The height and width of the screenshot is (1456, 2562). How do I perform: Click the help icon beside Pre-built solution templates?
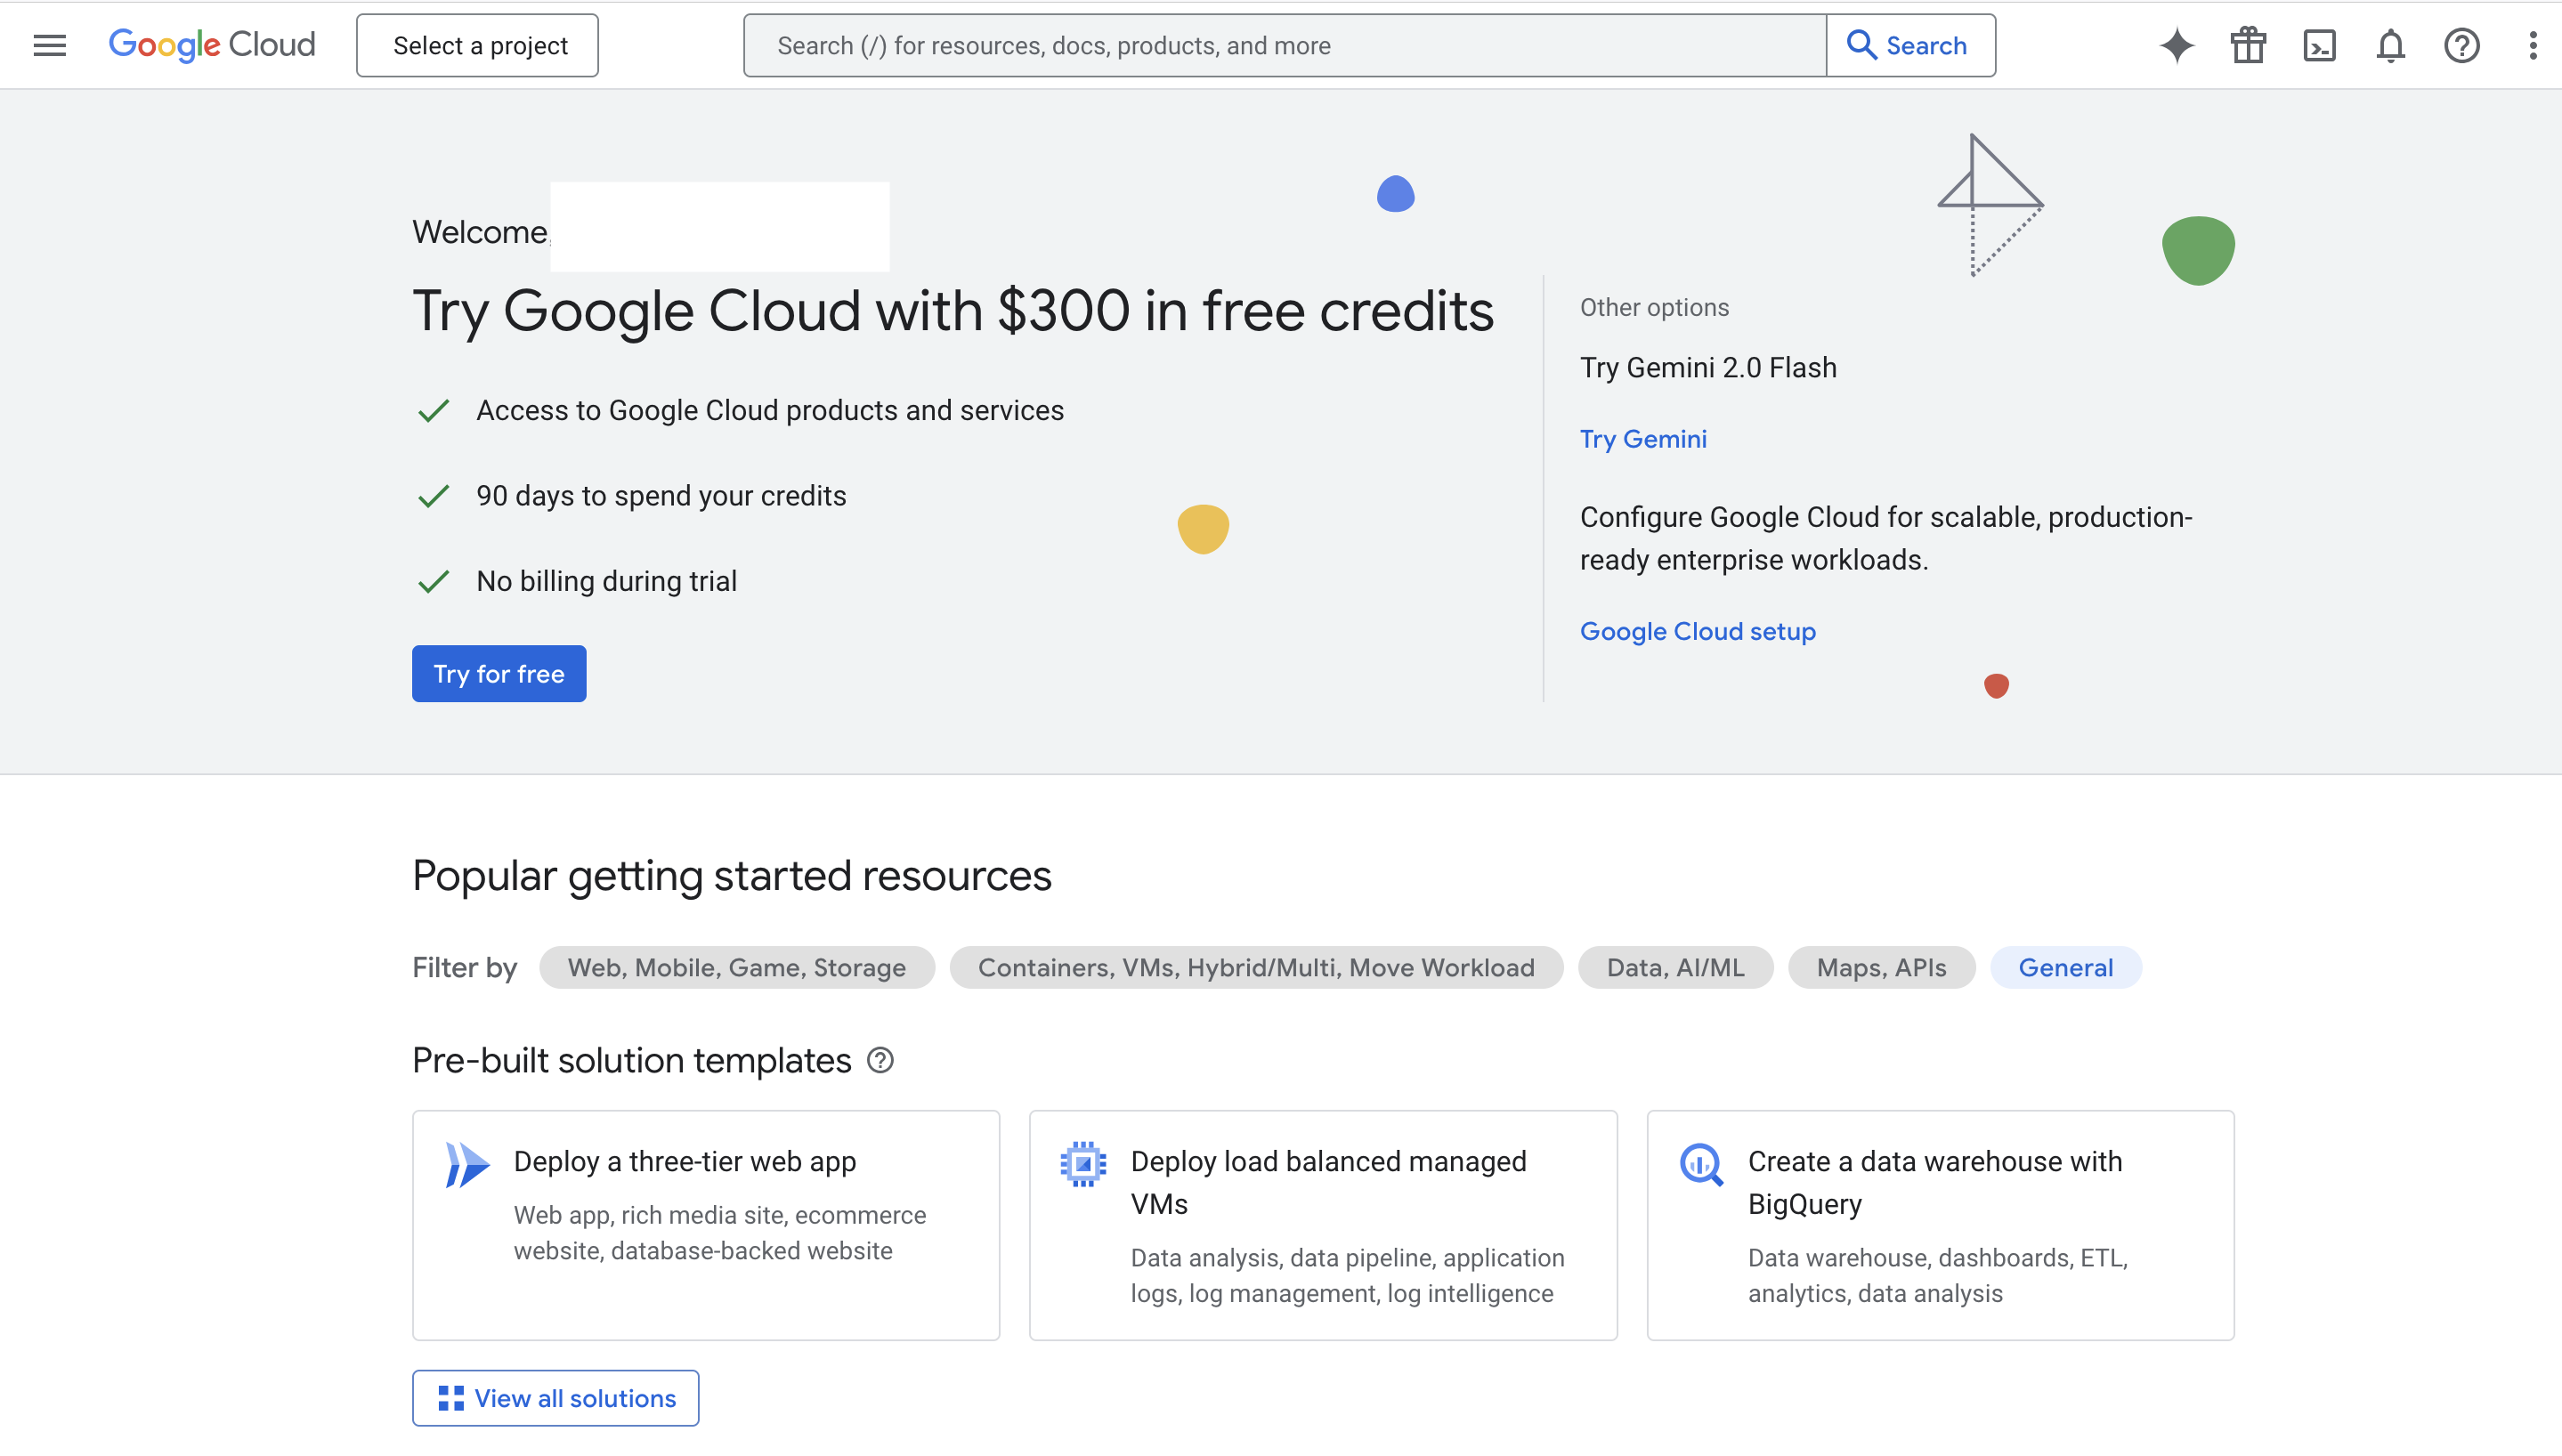(x=880, y=1060)
